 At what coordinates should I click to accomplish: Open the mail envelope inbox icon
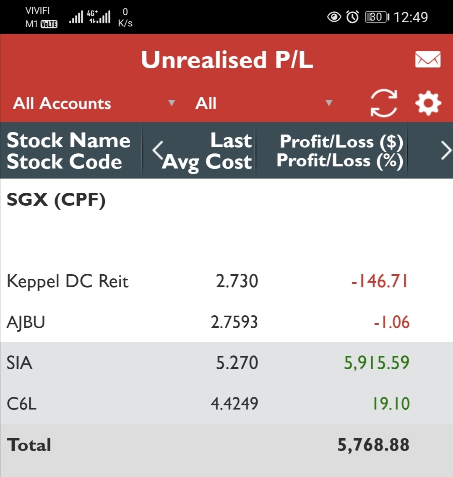(428, 60)
